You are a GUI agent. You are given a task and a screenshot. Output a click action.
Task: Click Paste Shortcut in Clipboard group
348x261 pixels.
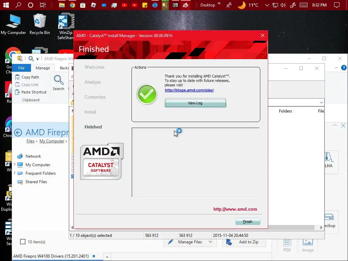coord(31,92)
